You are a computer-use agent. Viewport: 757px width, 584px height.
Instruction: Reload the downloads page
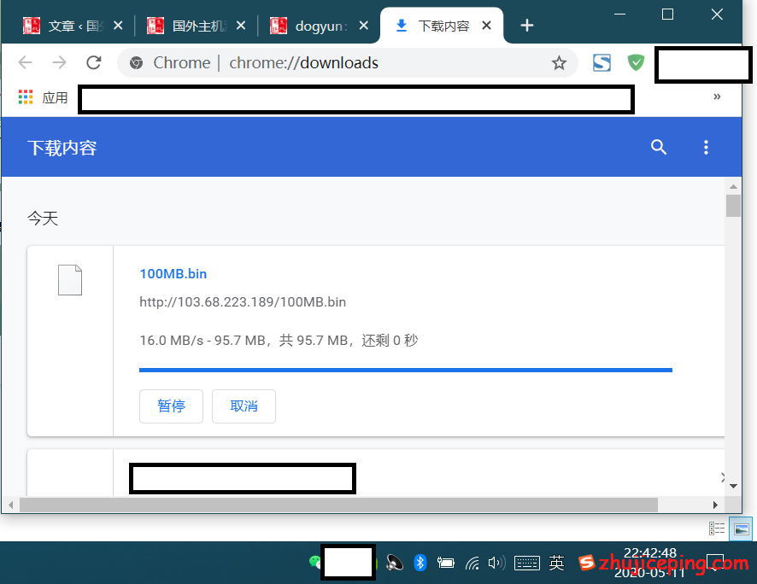[94, 62]
